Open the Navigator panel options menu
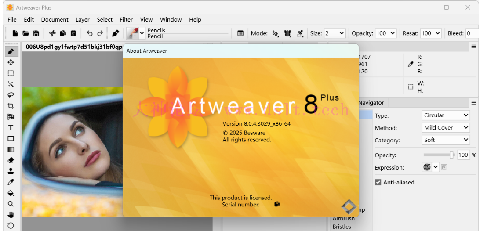This screenshot has height=231, width=480. pos(473,102)
